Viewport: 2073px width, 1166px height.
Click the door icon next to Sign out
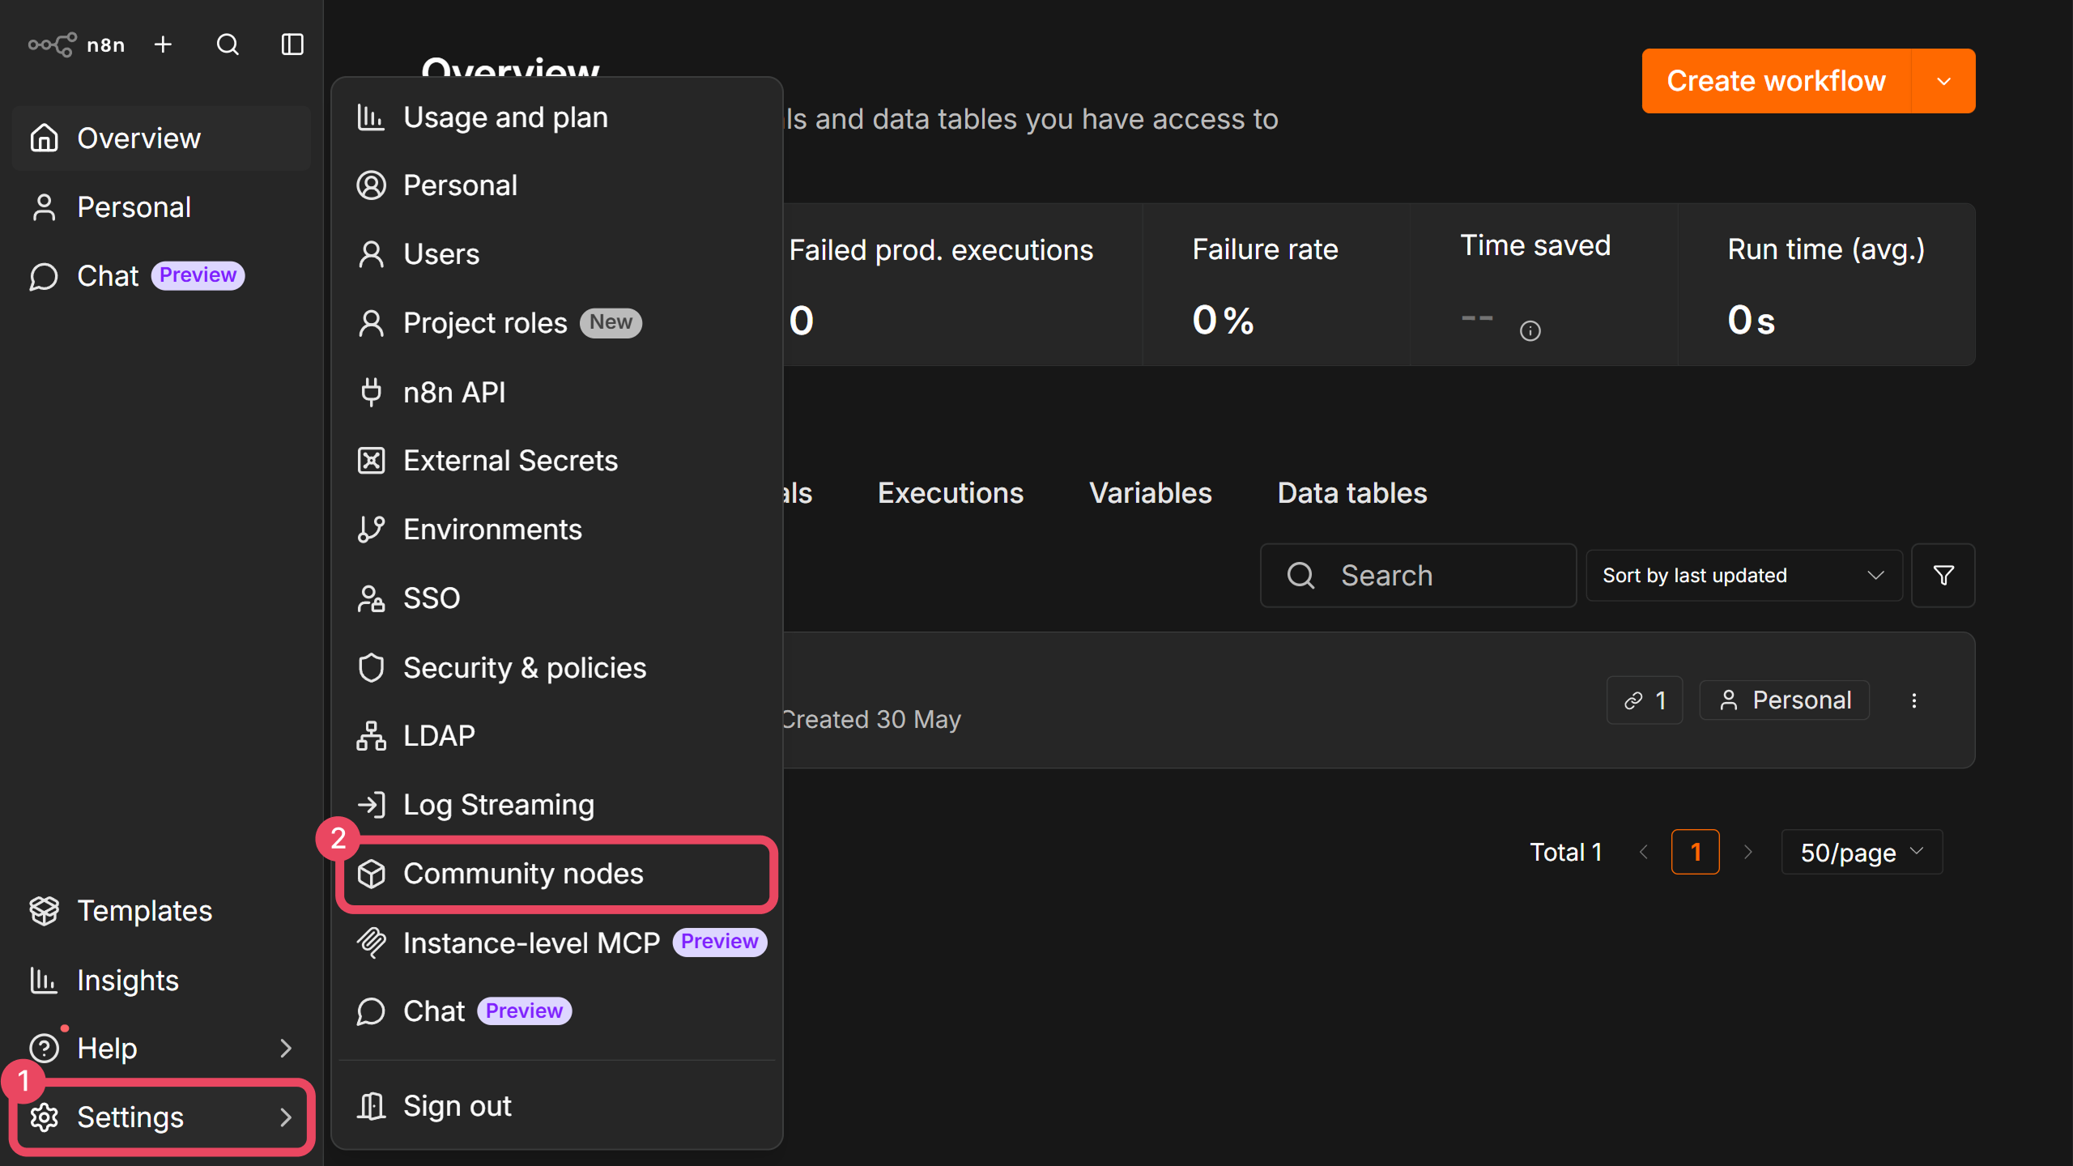[x=372, y=1106]
